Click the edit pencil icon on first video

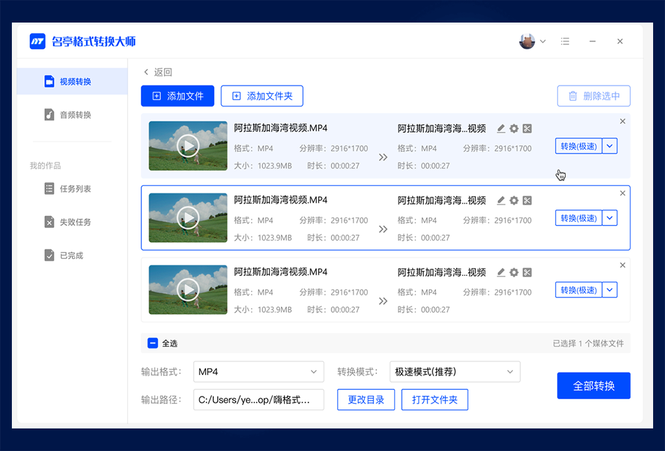[x=501, y=129]
